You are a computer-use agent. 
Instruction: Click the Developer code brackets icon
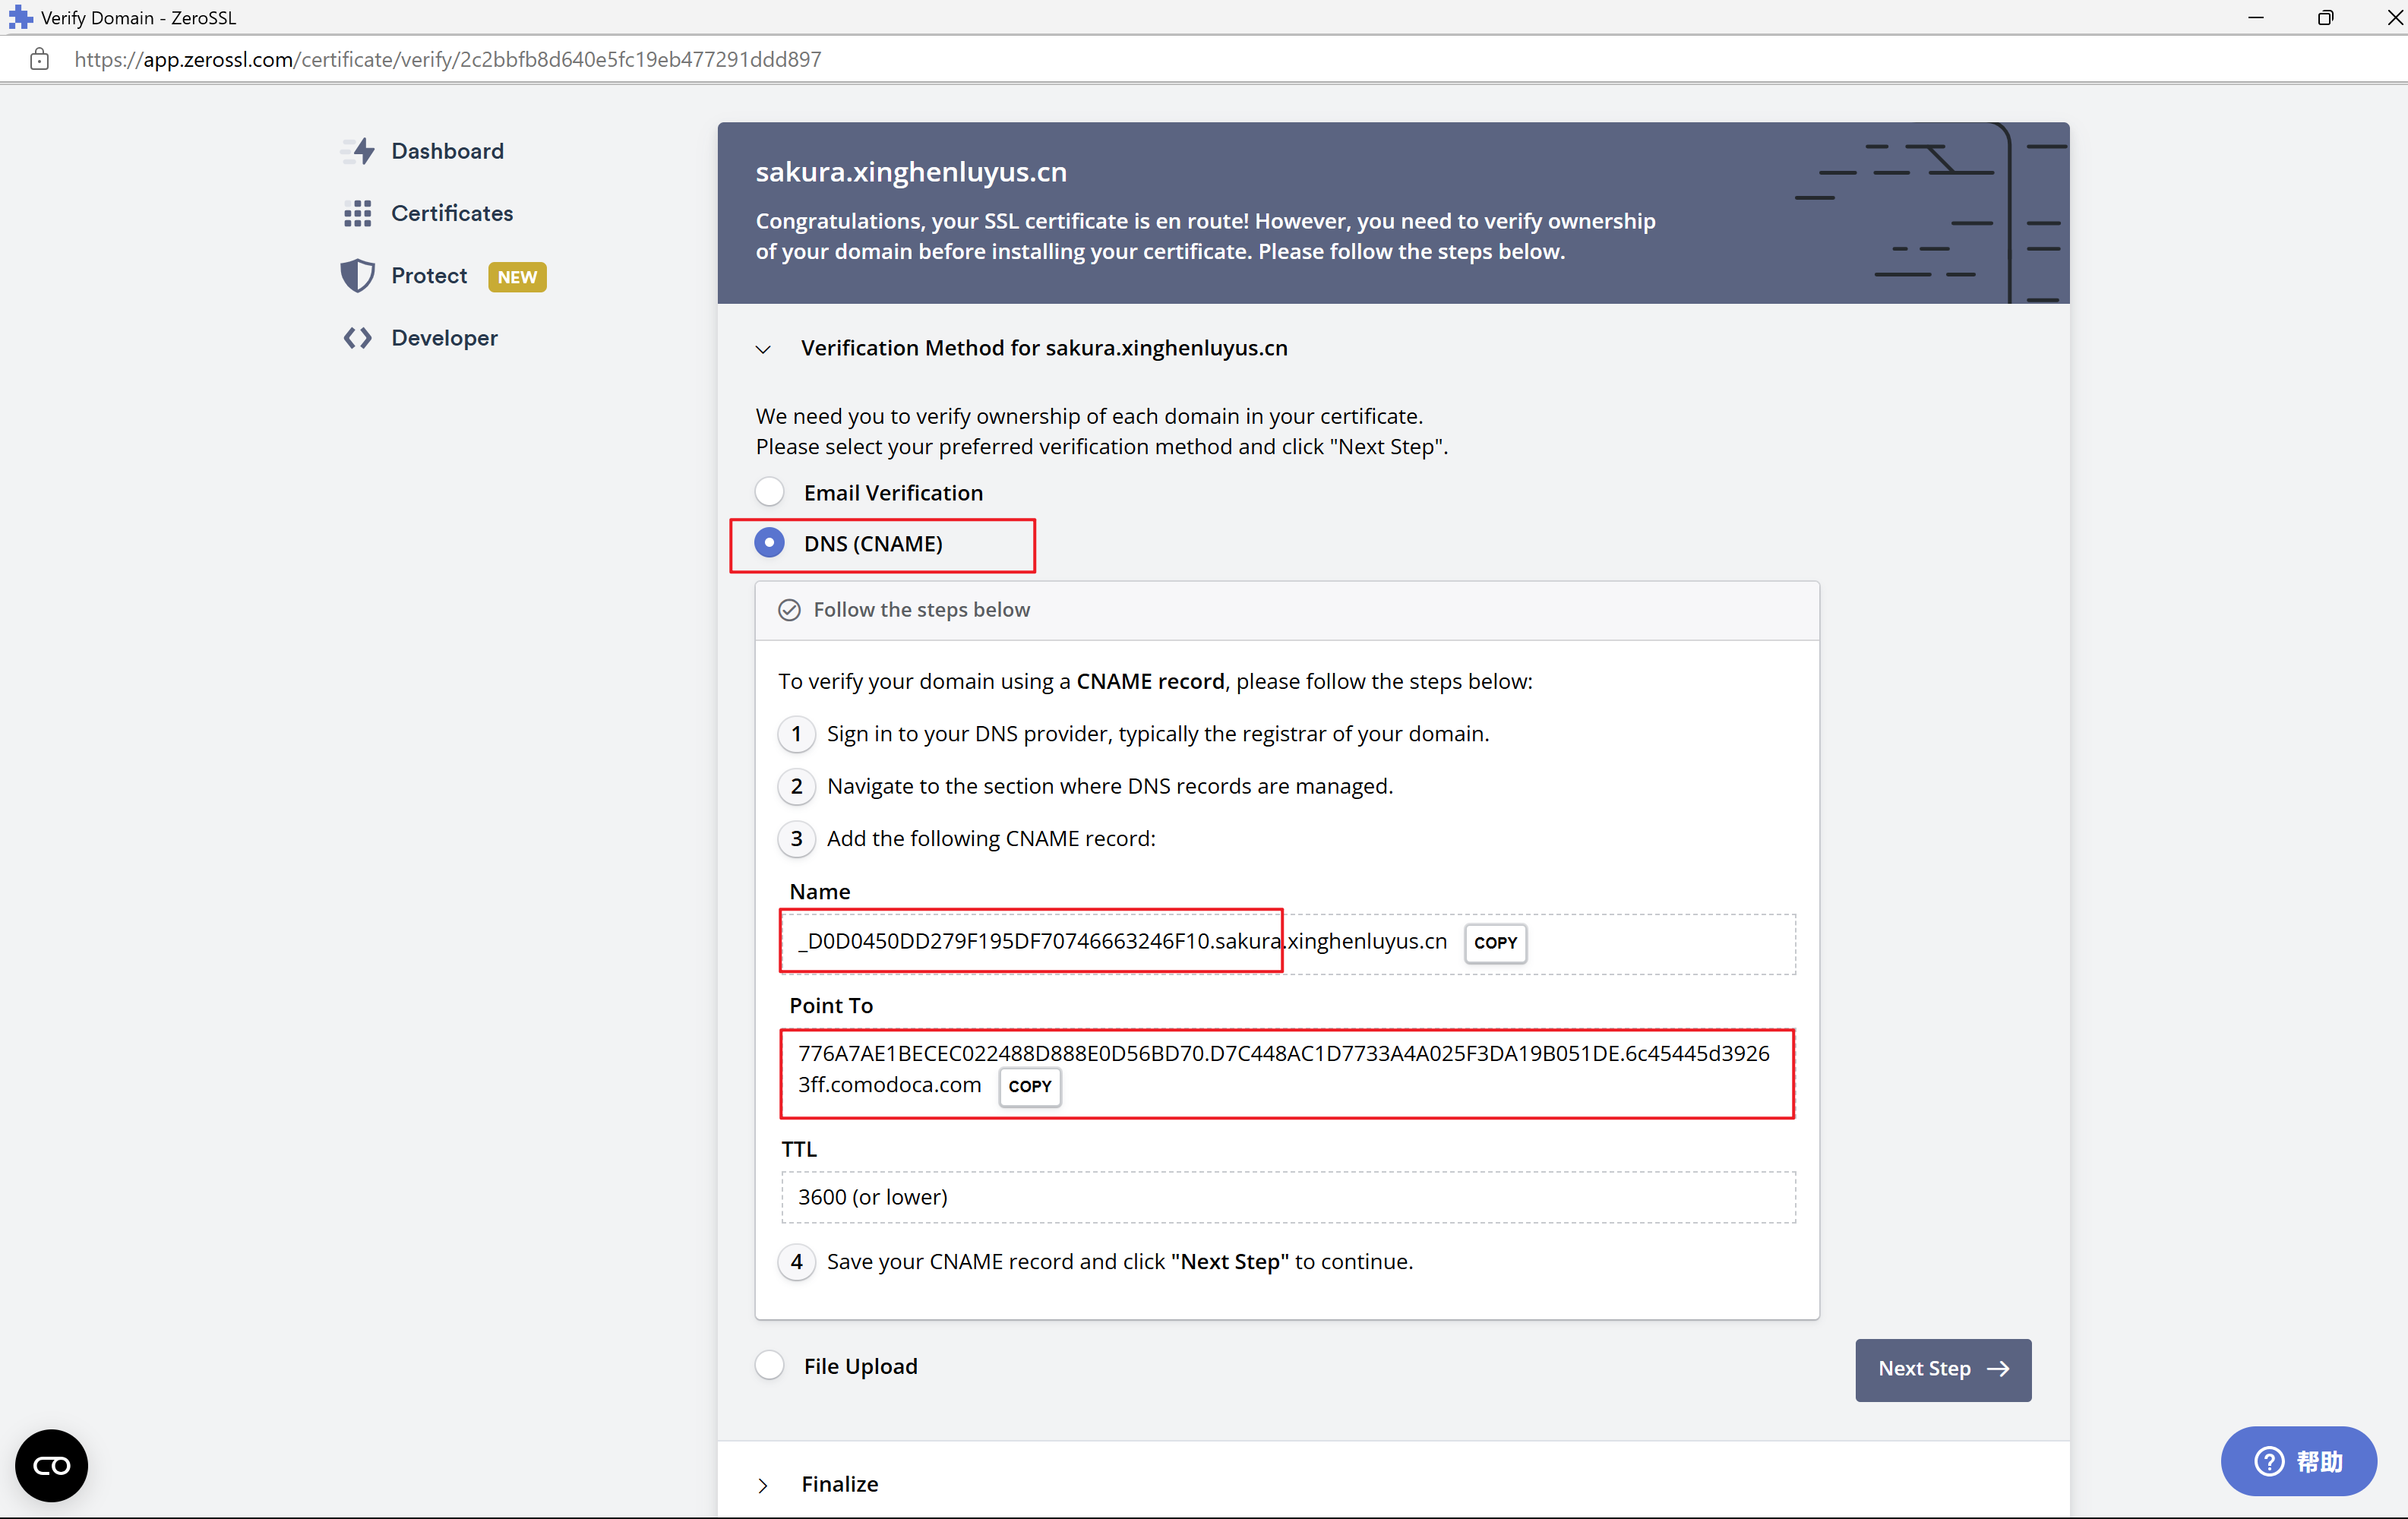[357, 338]
